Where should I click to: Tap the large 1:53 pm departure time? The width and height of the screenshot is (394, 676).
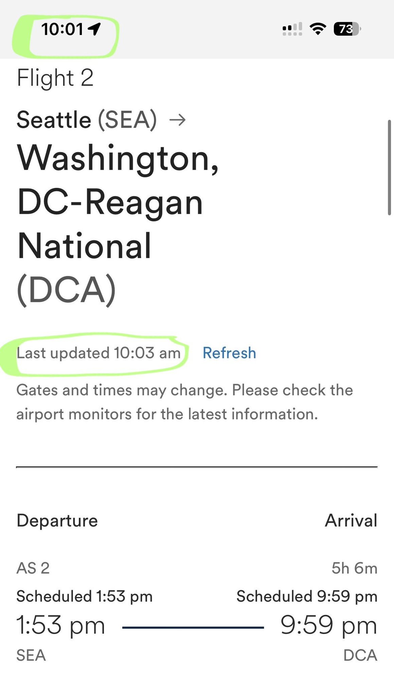coord(61,625)
